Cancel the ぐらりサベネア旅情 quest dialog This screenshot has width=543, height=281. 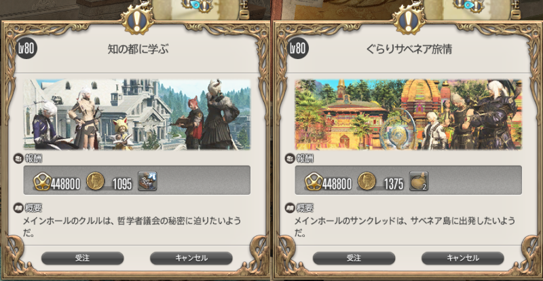tap(463, 258)
